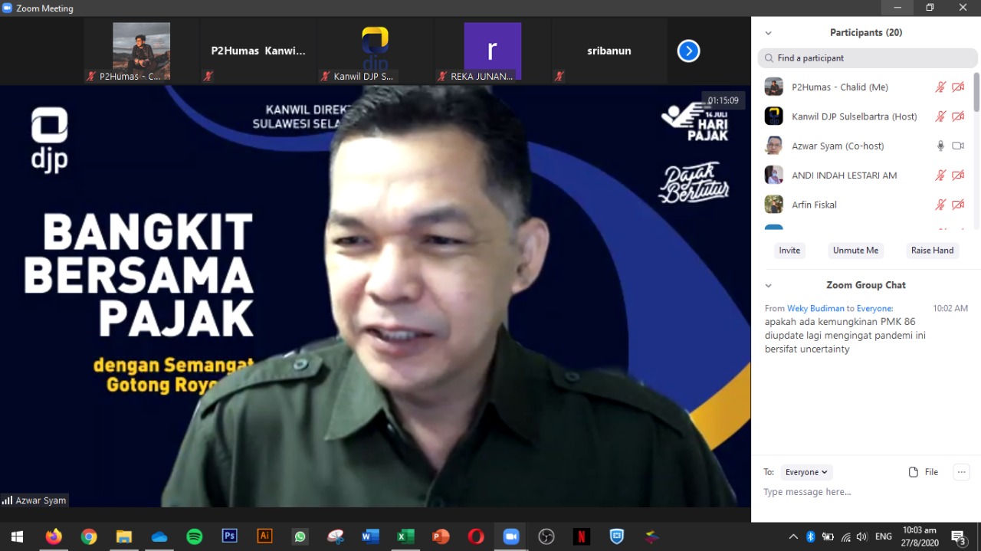Image resolution: width=981 pixels, height=551 pixels.
Task: Open the chat more options button
Action: click(x=961, y=472)
